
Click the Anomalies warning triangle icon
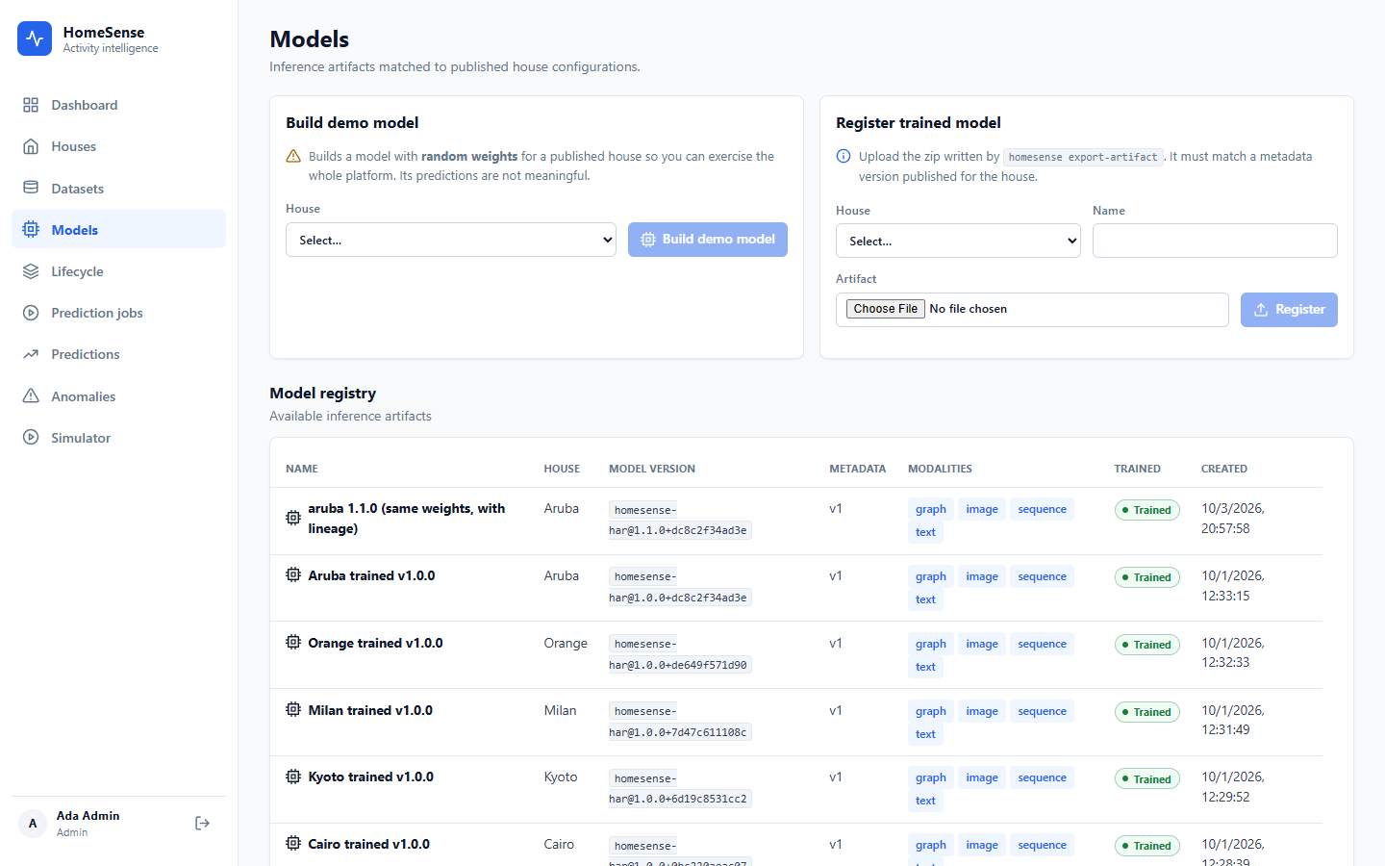[x=31, y=396]
